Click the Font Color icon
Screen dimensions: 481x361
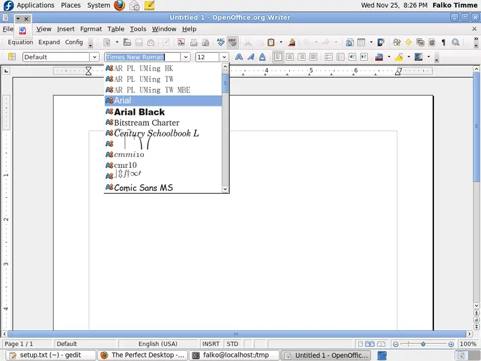(x=379, y=57)
